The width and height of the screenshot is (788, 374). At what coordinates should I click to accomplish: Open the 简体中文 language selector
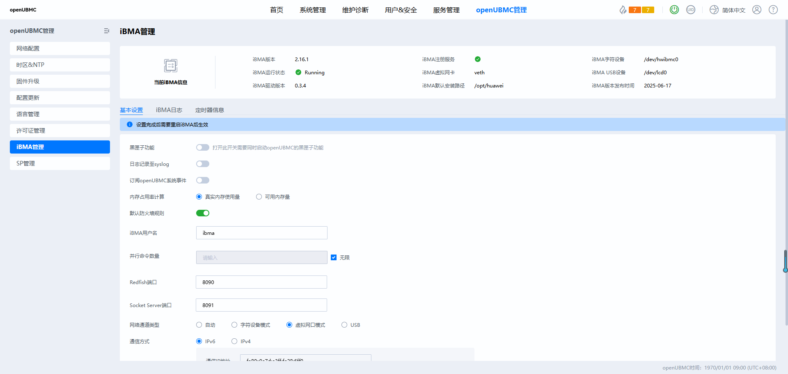tap(728, 10)
